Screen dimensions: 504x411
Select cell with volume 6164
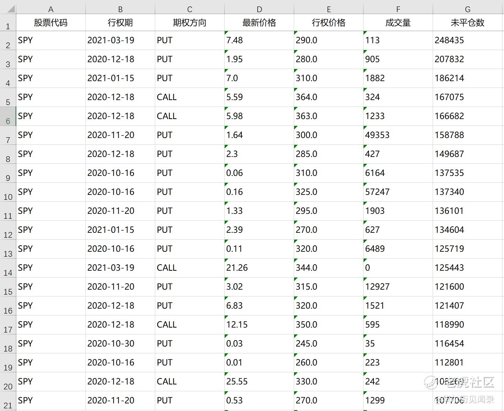(398, 173)
